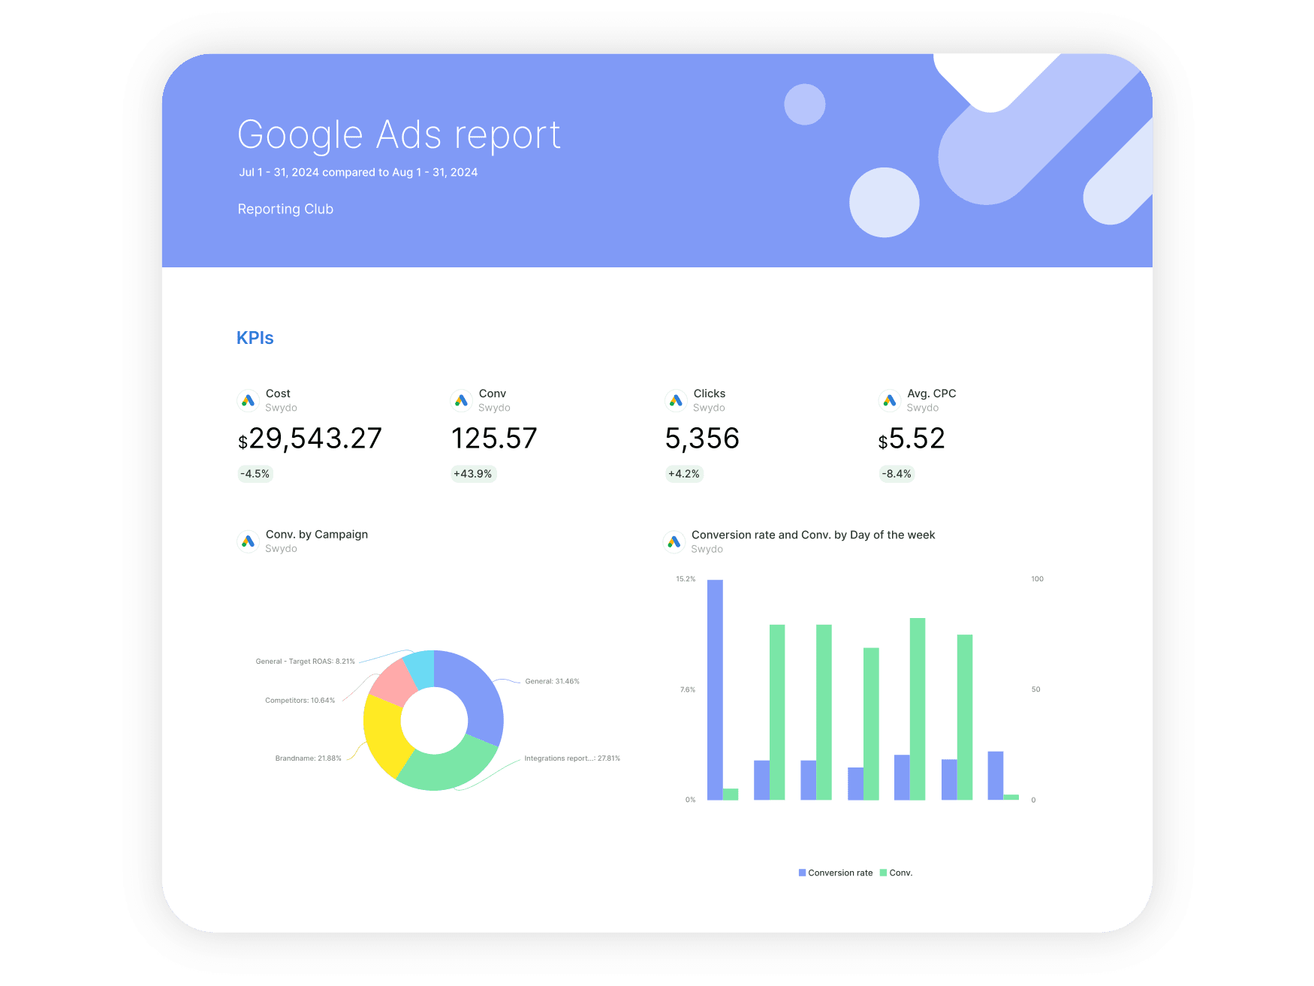Click the -8.4% change badge
The image size is (1314, 986).
pyautogui.click(x=897, y=474)
